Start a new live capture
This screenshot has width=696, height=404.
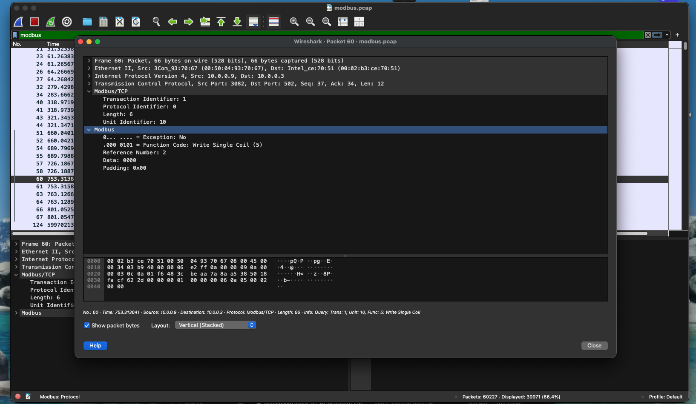18,22
